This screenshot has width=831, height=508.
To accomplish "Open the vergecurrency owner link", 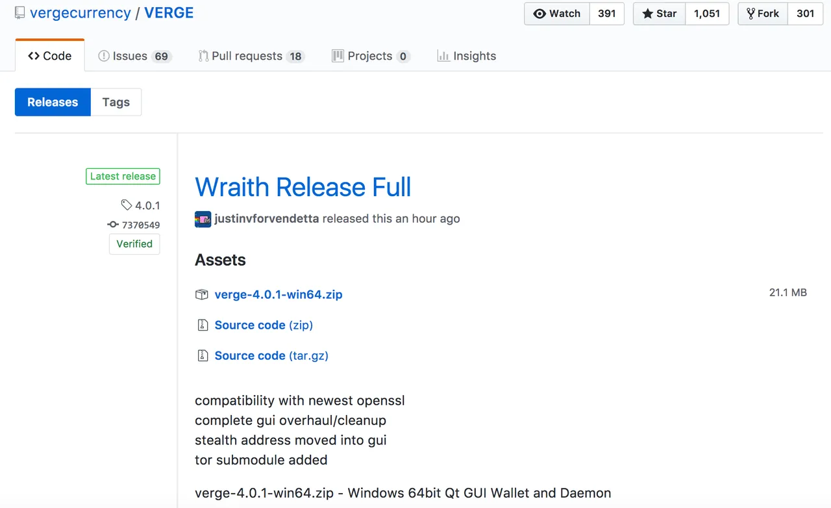I will tap(81, 13).
